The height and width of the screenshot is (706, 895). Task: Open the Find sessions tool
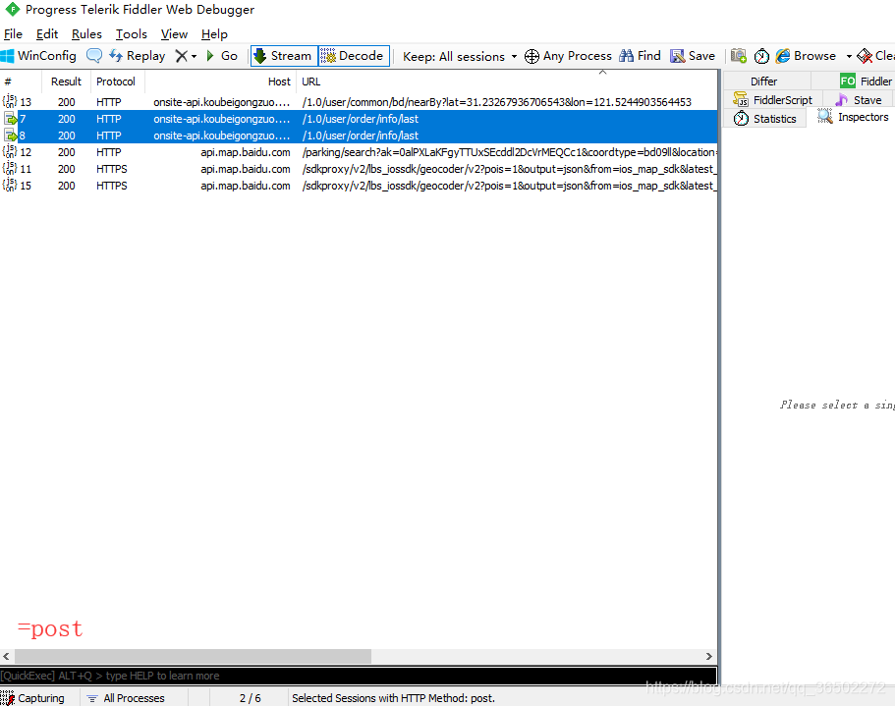click(640, 56)
